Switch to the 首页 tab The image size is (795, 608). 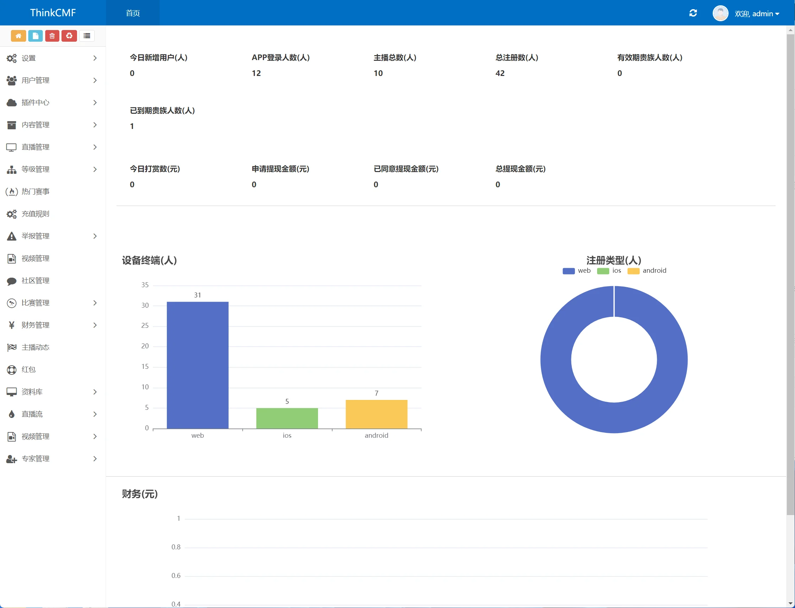[133, 13]
